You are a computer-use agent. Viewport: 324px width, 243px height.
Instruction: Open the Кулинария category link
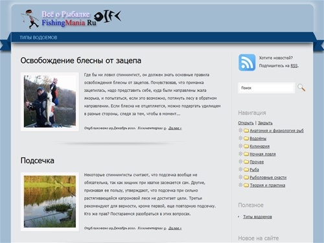[259, 146]
